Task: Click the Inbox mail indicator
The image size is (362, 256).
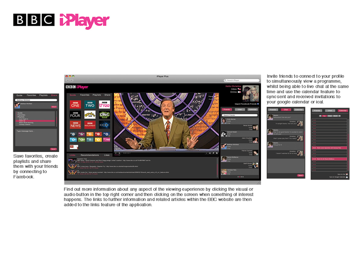Action: [239, 89]
